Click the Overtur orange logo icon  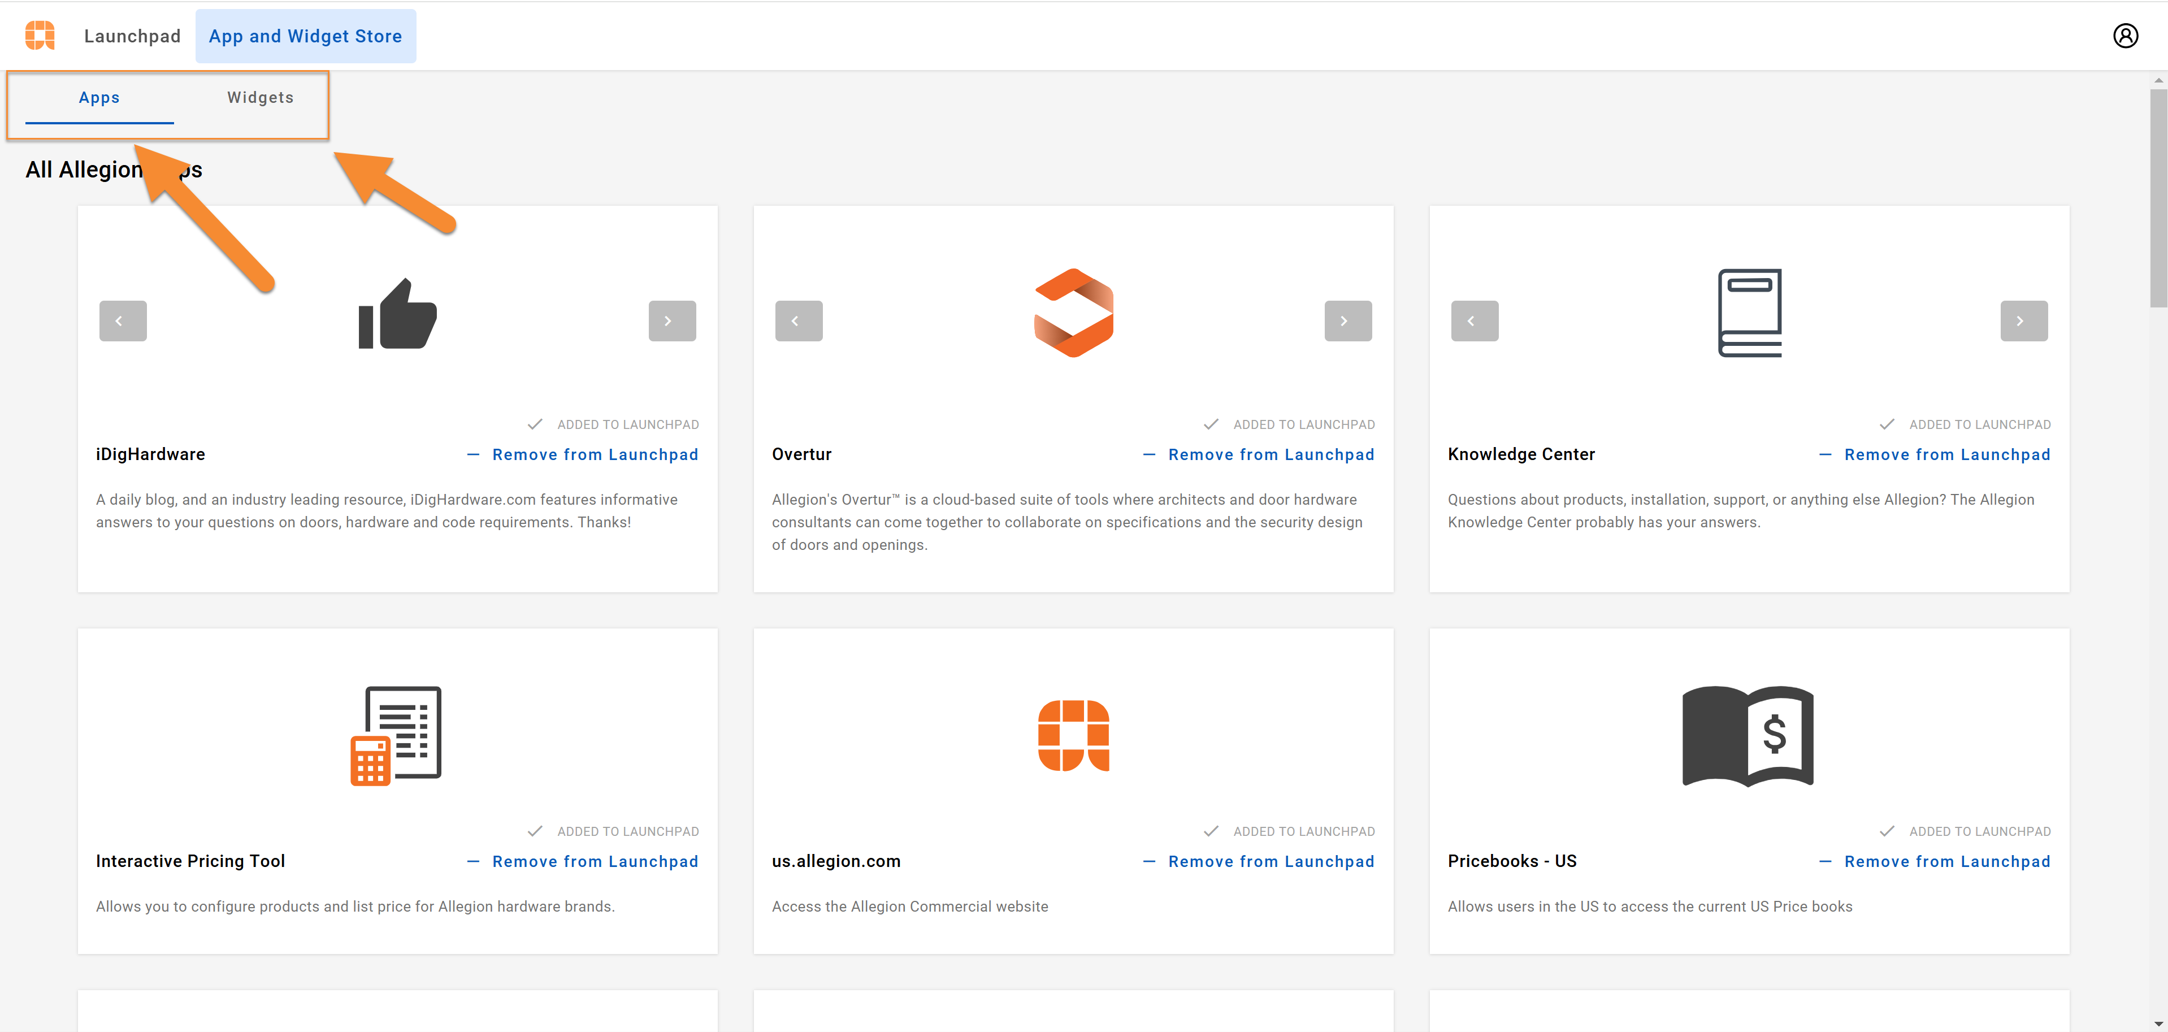(x=1073, y=313)
